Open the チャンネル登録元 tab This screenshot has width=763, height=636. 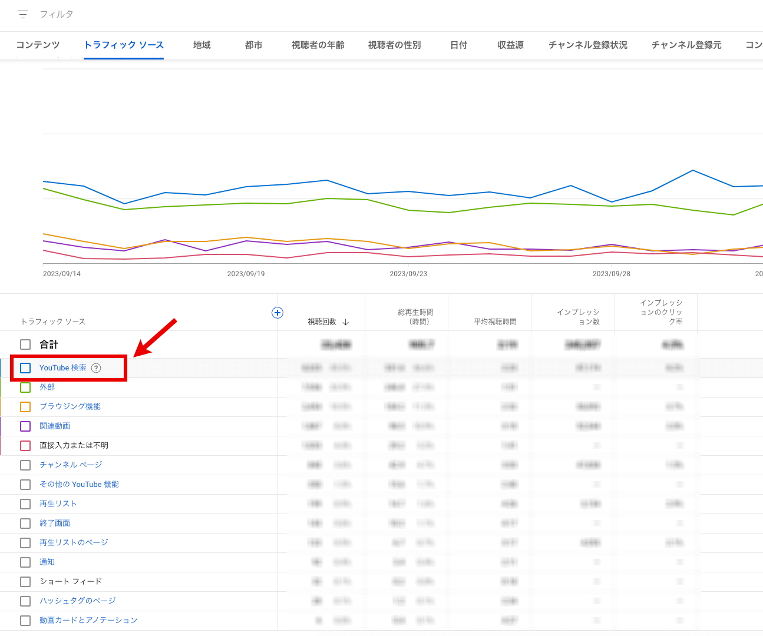pos(686,45)
